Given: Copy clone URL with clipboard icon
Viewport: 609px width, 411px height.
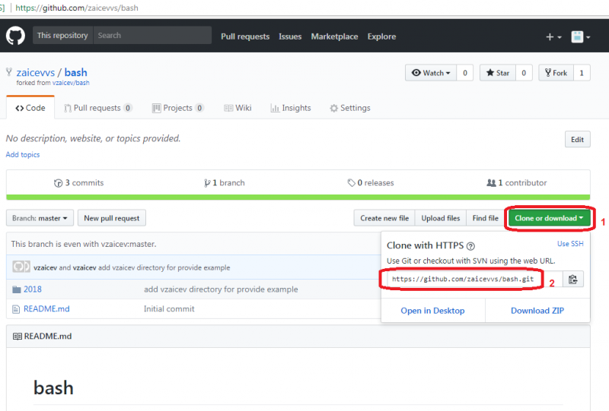Looking at the screenshot, I should click(573, 279).
